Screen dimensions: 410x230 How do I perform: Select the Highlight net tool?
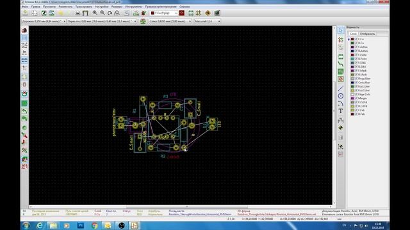pyautogui.click(x=340, y=40)
